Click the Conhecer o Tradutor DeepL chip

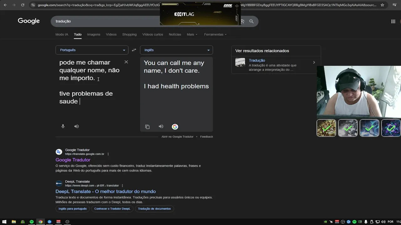(x=112, y=209)
